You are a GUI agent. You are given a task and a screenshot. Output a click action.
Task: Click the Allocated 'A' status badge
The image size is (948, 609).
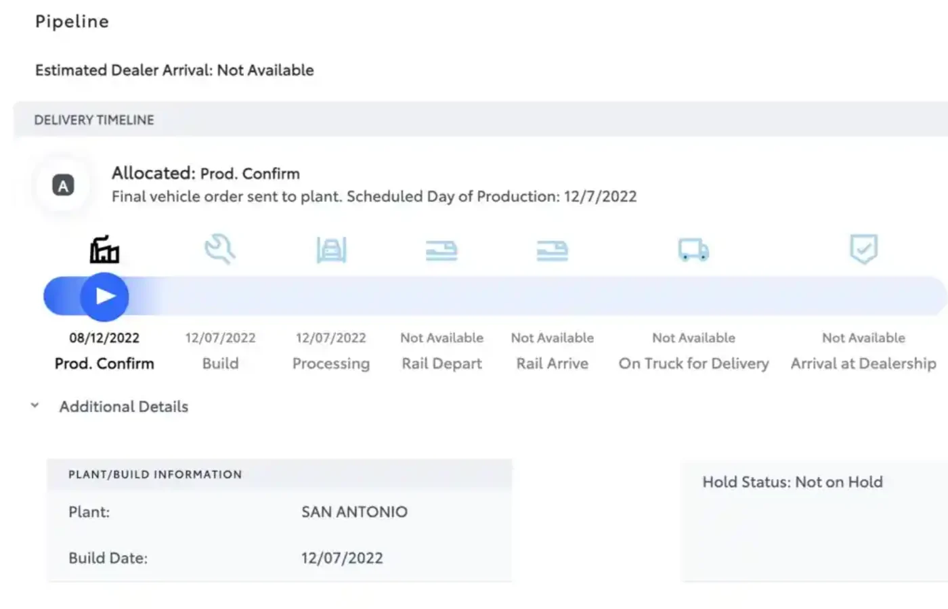(x=63, y=185)
